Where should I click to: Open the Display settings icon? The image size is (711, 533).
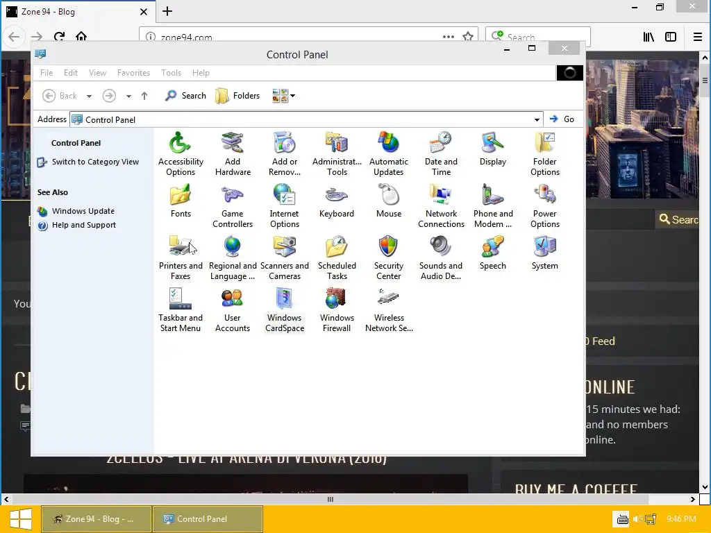tap(493, 149)
